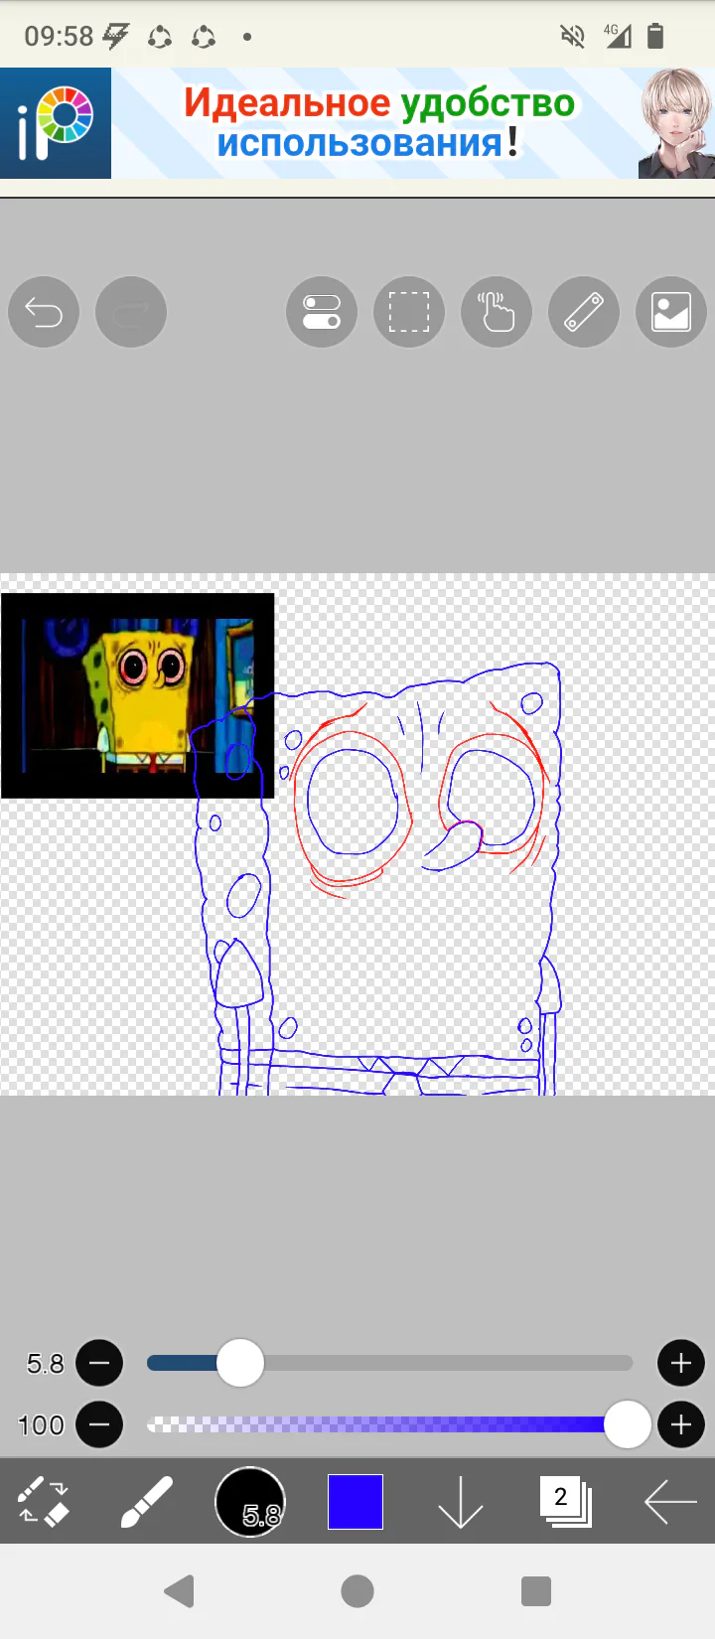
Task: Open the blue color swatch picker
Action: pos(356,1501)
